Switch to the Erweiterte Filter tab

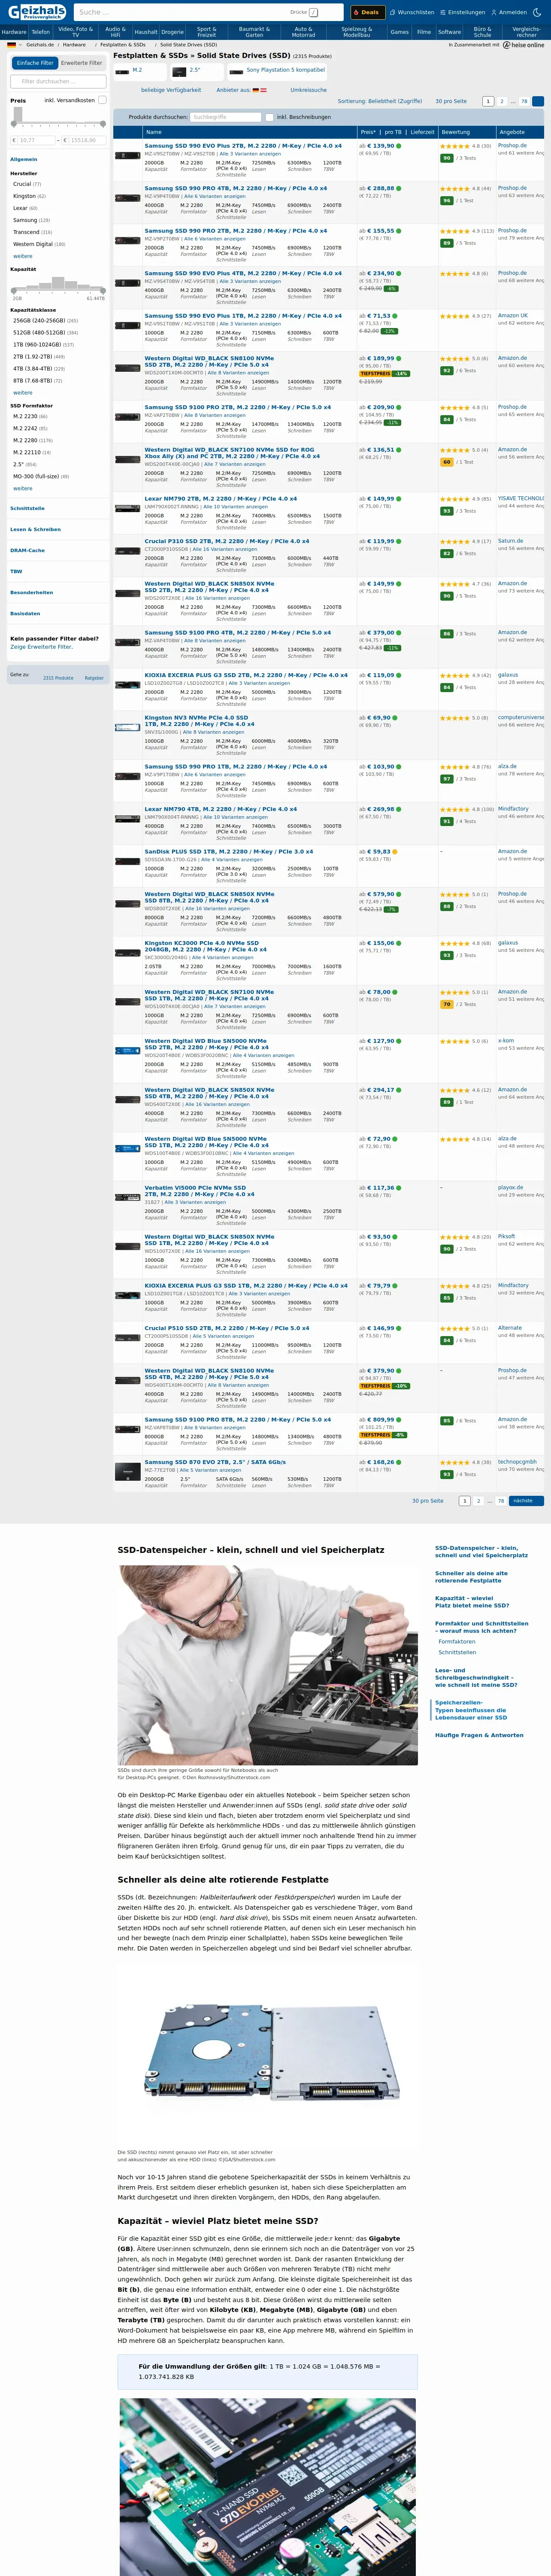pyautogui.click(x=82, y=63)
